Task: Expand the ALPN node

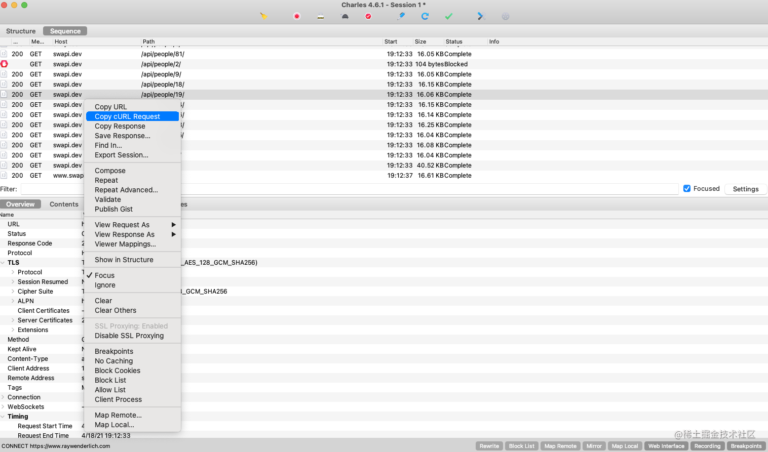Action: tap(13, 301)
